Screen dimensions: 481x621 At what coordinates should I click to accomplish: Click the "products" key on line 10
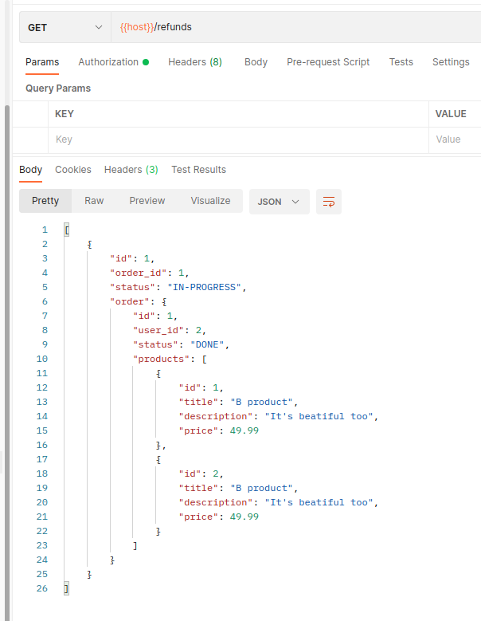click(162, 360)
